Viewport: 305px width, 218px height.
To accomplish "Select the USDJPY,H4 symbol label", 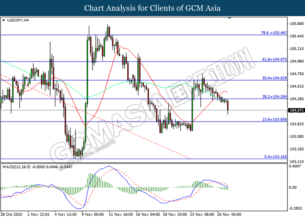I will tap(16, 20).
